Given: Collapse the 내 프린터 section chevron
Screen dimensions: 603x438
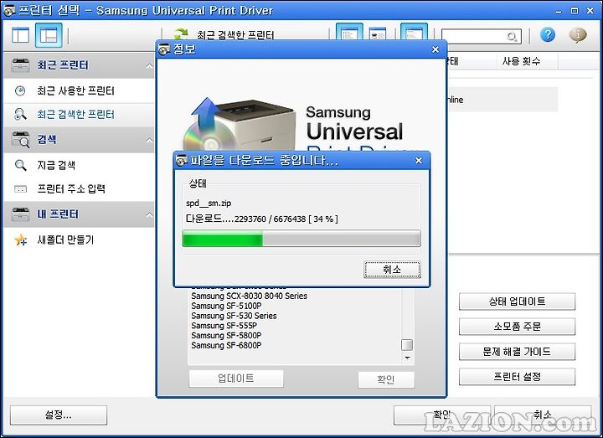Looking at the screenshot, I should [149, 214].
